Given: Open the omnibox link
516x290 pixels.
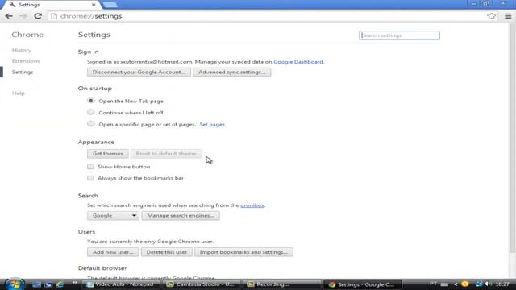Looking at the screenshot, I should 252,205.
